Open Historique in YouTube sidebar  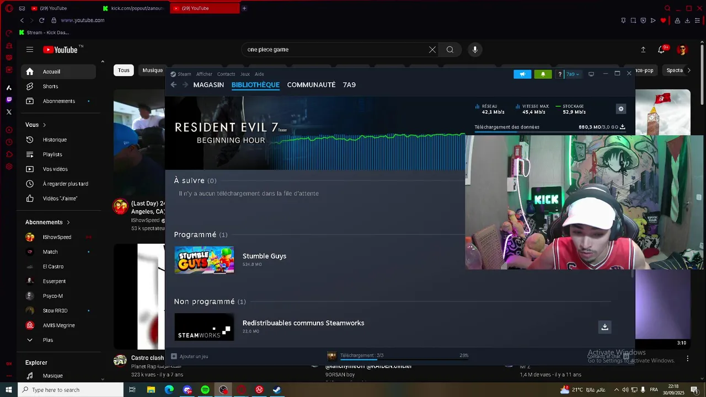(x=58, y=140)
